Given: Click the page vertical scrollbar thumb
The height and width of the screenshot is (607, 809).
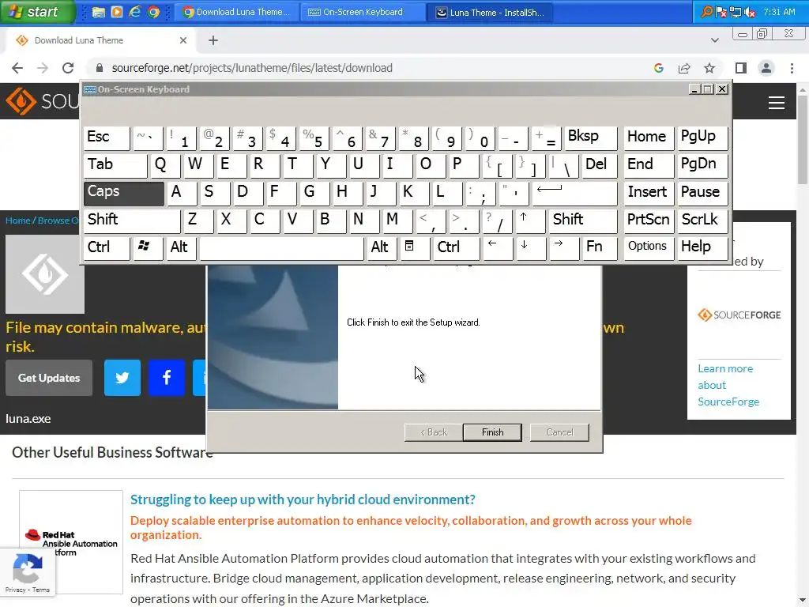Looking at the screenshot, I should [x=803, y=139].
